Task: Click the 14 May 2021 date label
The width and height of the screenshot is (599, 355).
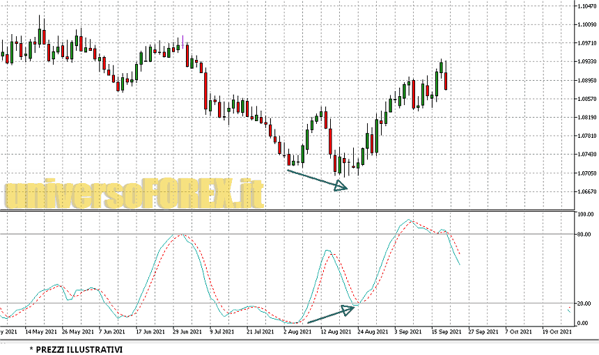Action: (x=42, y=332)
